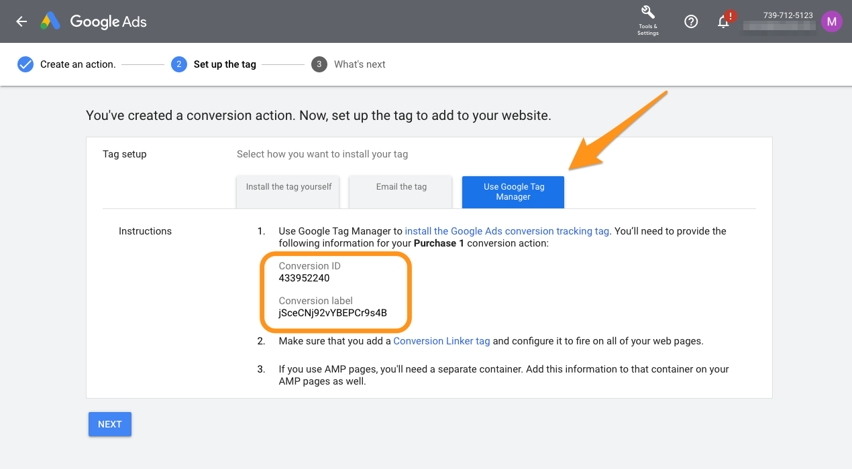Click the Google Ads logo

pyautogui.click(x=50, y=21)
